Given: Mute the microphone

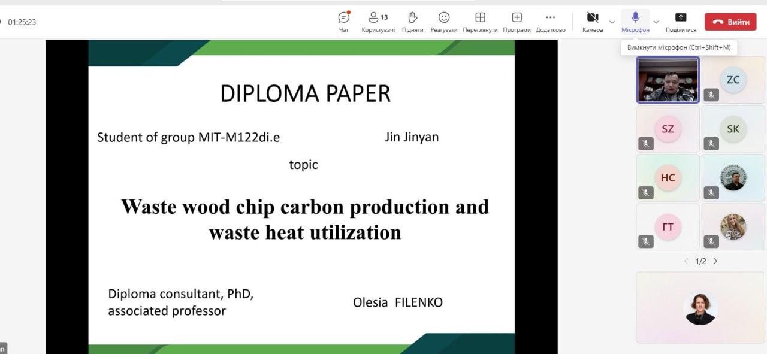Looking at the screenshot, I should pos(635,22).
